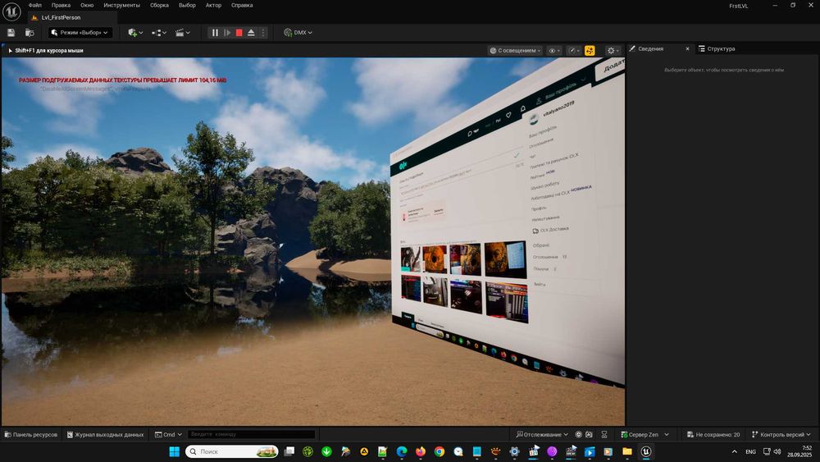This screenshot has height=462, width=820.
Task: Click the Unreal Editor taskbar icon
Action: pyautogui.click(x=646, y=451)
